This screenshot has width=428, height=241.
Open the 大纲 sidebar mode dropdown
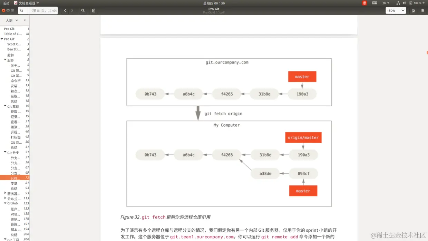(12, 20)
